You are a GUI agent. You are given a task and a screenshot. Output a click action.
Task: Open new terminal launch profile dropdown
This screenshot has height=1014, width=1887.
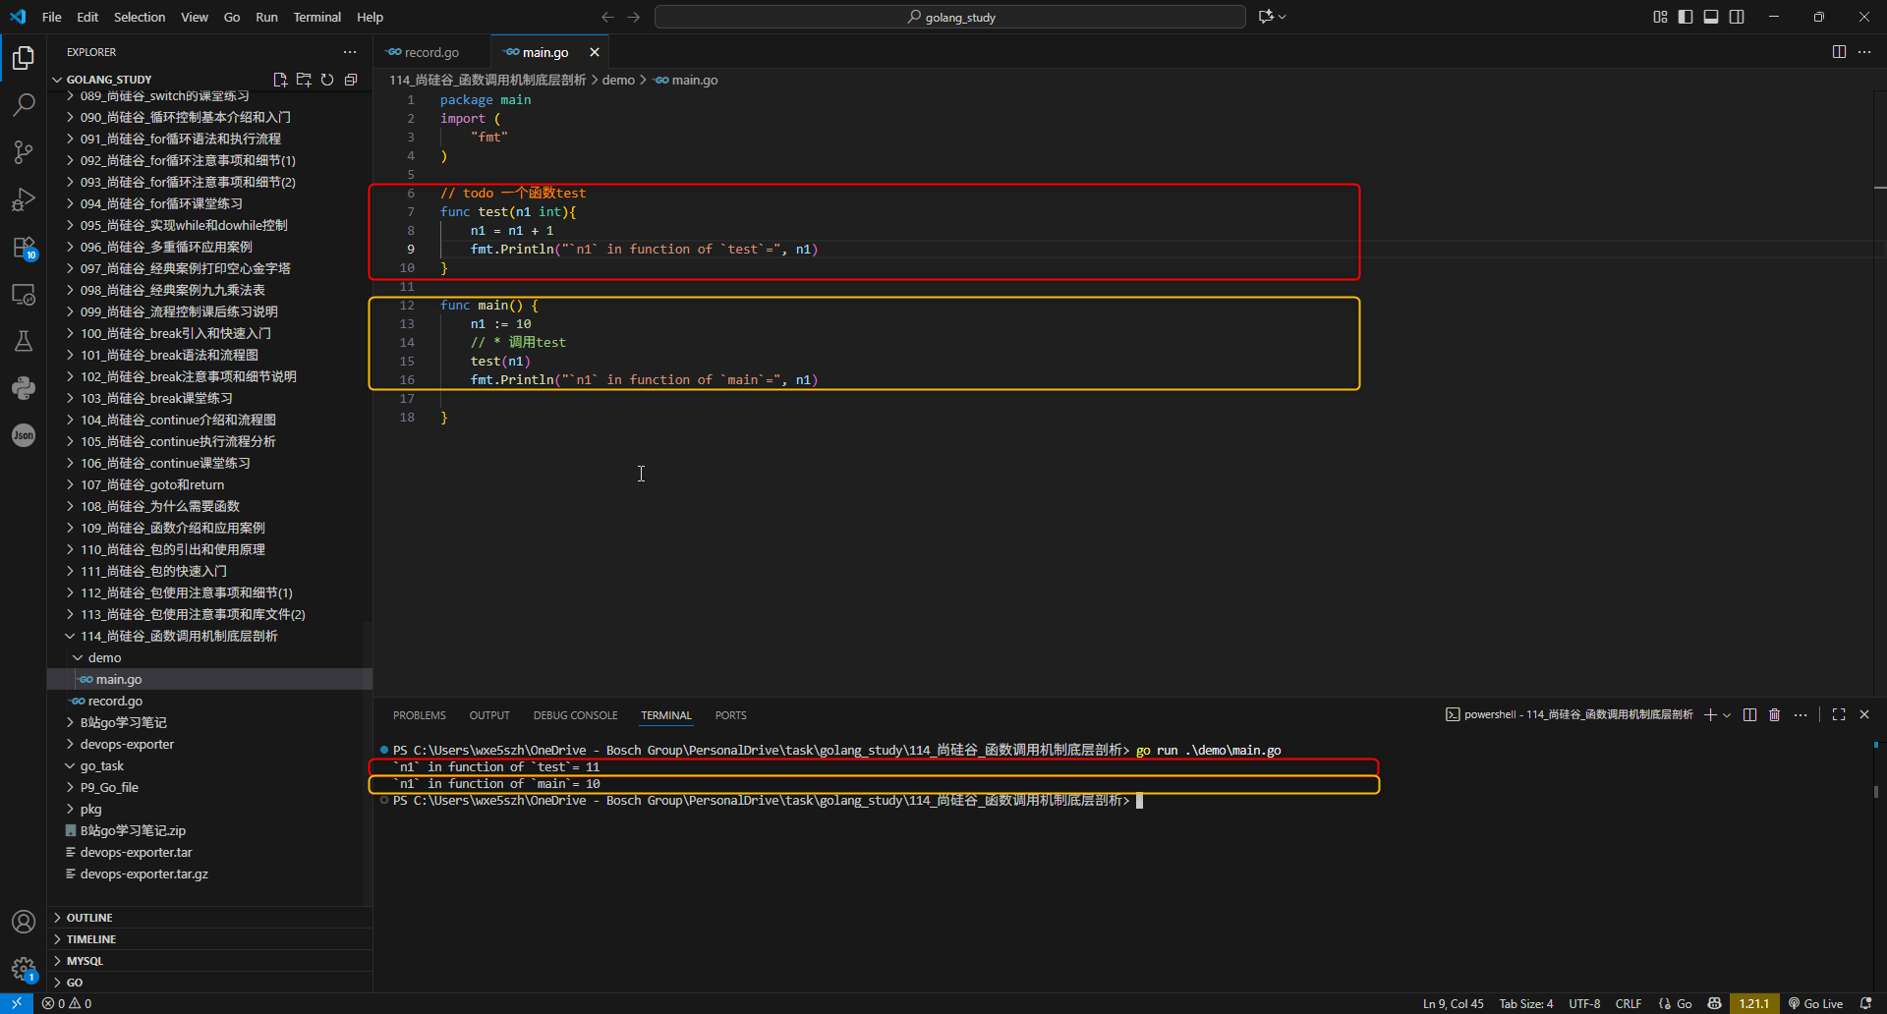point(1727,715)
